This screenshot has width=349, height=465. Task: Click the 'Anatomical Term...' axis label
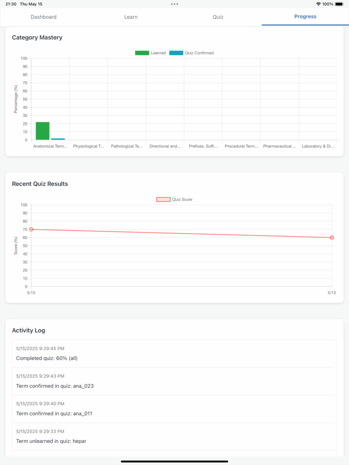pos(50,146)
